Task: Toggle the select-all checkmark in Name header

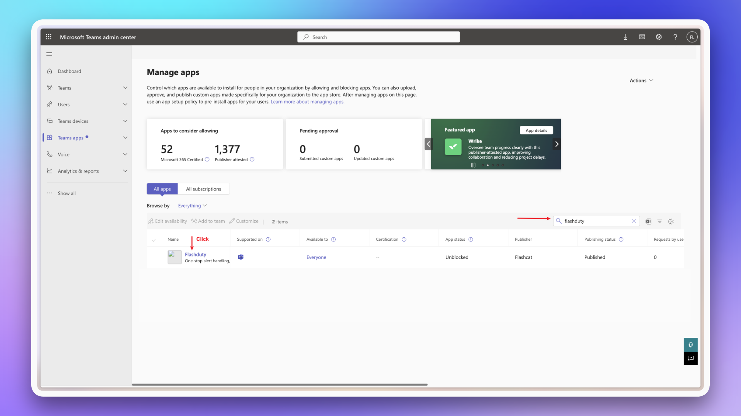Action: [154, 240]
